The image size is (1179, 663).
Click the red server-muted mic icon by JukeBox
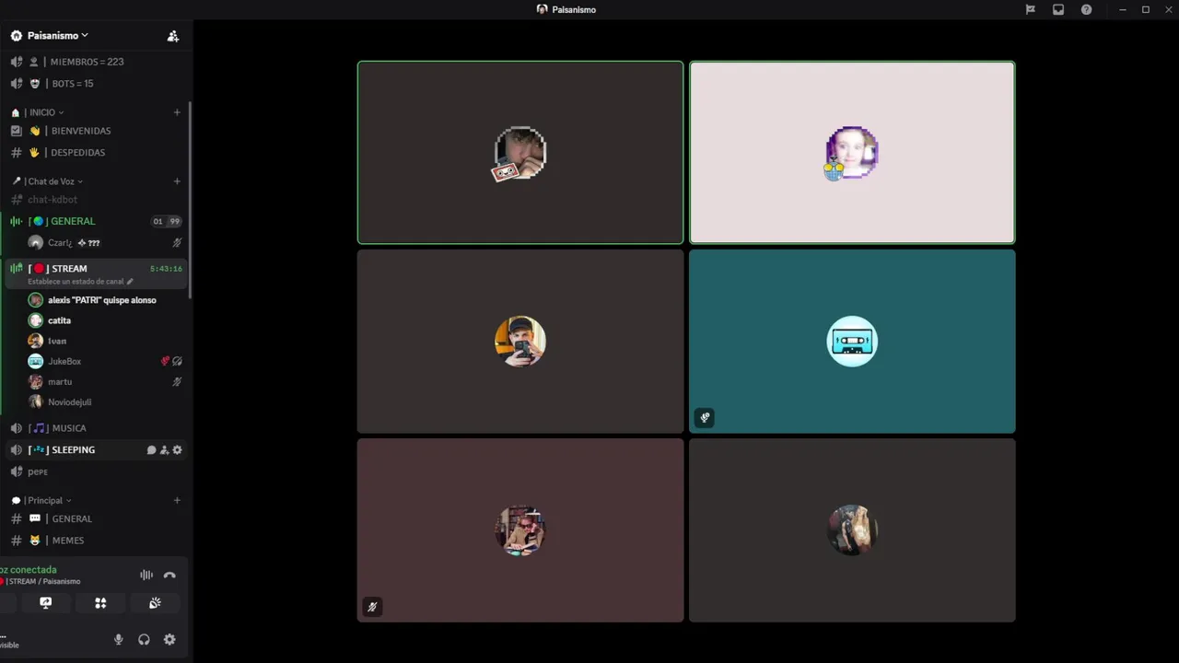(x=166, y=361)
